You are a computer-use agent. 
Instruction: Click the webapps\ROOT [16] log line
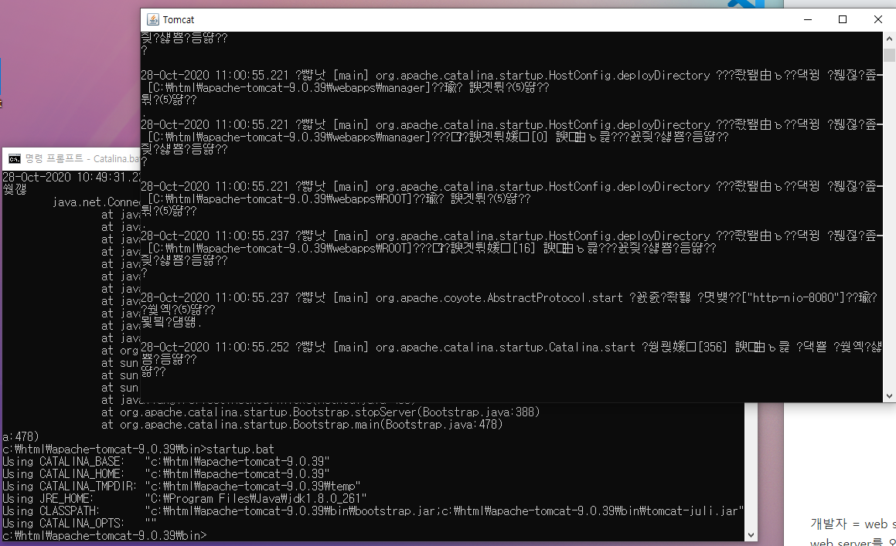coord(431,249)
